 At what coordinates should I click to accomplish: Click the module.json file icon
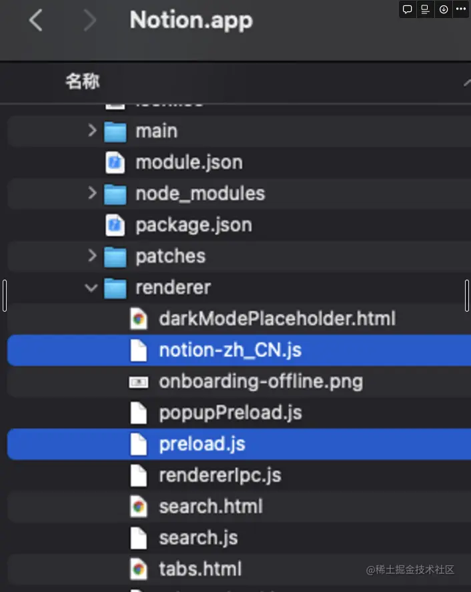click(115, 162)
